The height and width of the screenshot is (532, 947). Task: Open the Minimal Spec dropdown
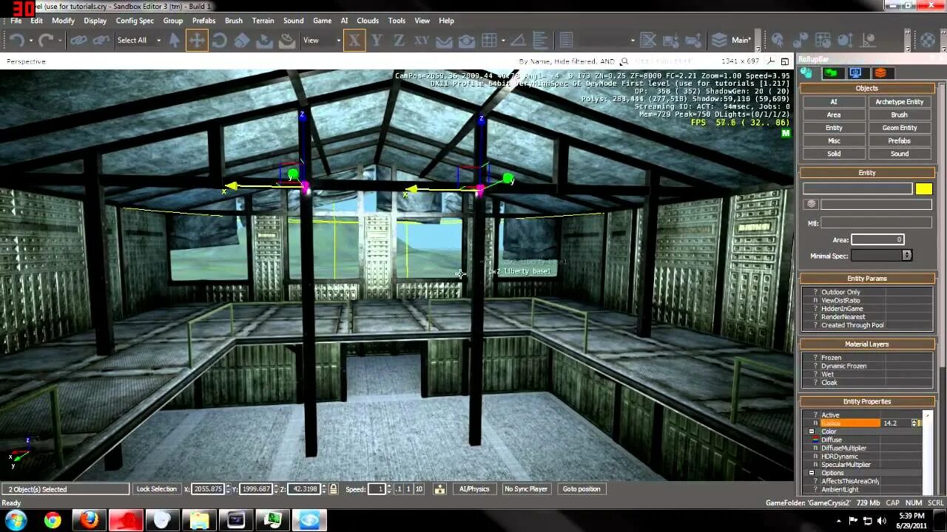click(881, 255)
